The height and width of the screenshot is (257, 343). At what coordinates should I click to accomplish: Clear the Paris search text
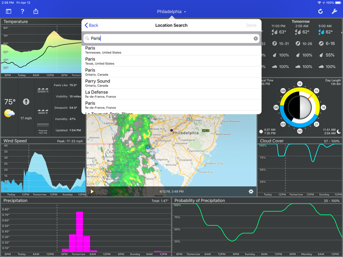pyautogui.click(x=255, y=39)
